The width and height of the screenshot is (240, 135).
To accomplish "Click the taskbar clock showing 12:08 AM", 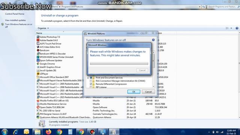I will coord(231,132).
